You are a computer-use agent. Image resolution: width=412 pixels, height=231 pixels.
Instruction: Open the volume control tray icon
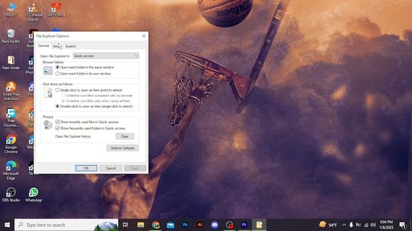pos(373,225)
